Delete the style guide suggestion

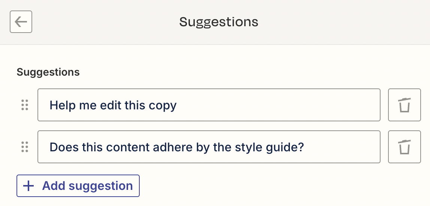pos(404,147)
